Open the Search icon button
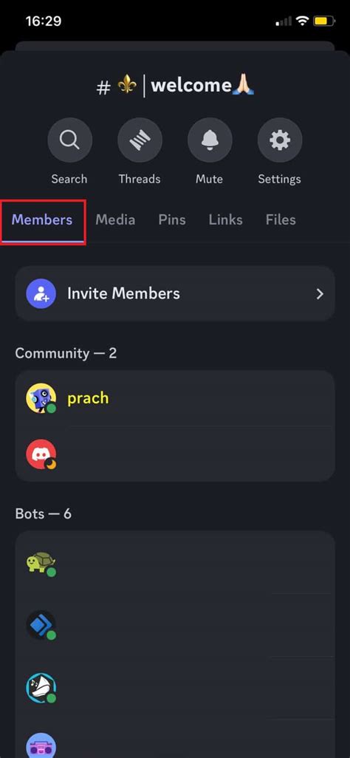 [x=69, y=140]
